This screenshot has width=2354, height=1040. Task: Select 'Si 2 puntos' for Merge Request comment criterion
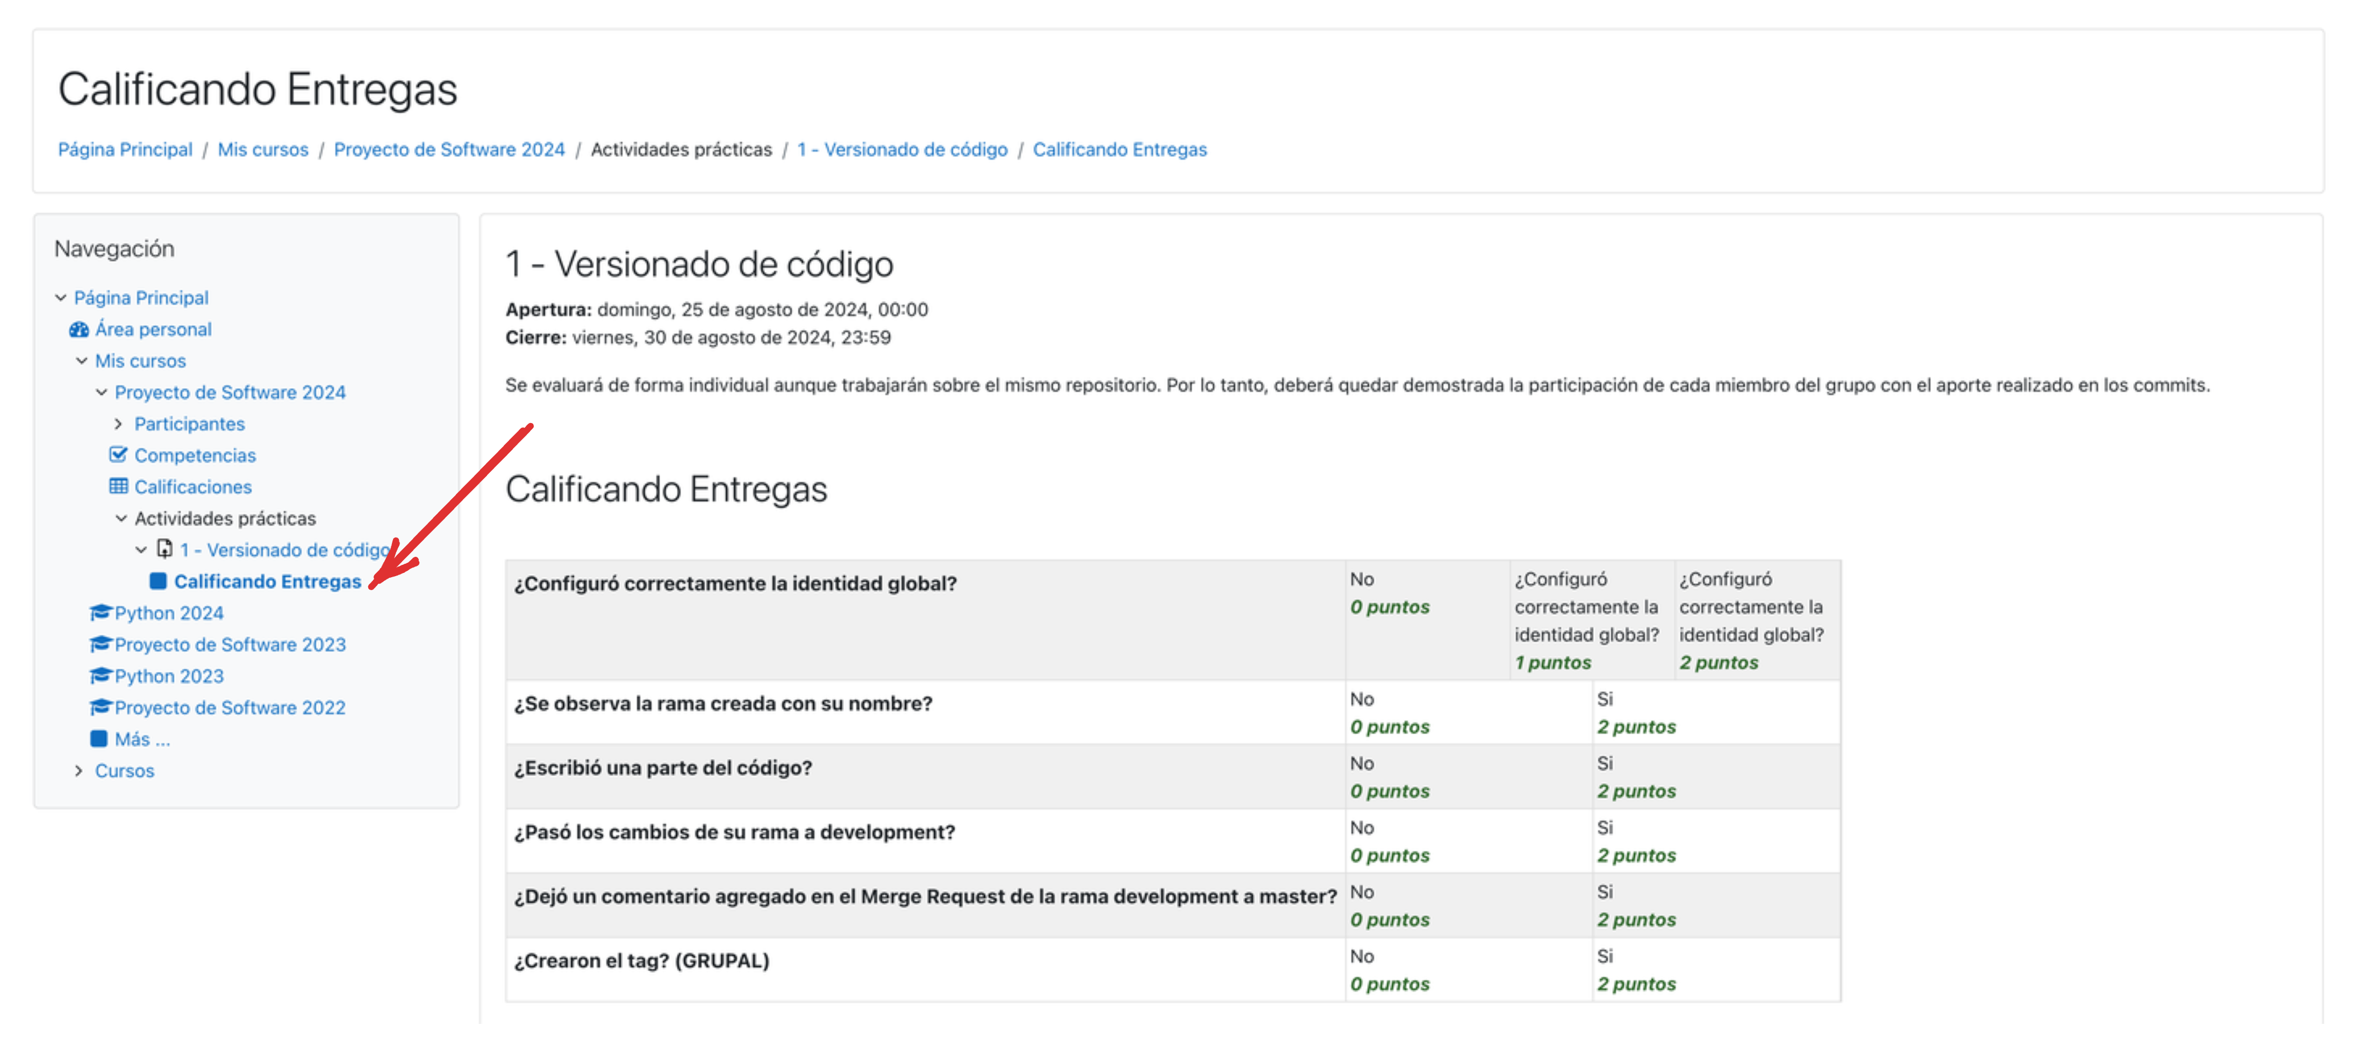point(1716,906)
